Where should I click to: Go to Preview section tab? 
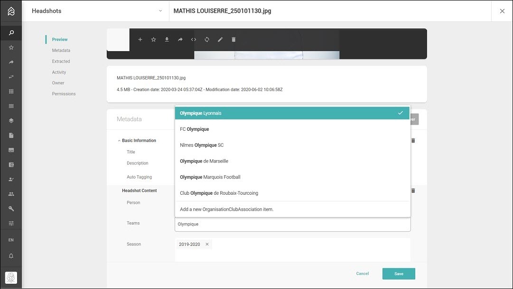59,39
